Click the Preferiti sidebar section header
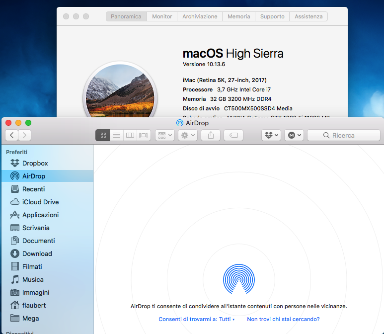 point(17,152)
